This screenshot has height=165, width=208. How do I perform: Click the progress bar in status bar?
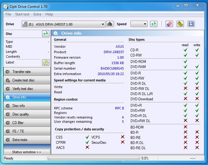pyautogui.click(x=94, y=158)
